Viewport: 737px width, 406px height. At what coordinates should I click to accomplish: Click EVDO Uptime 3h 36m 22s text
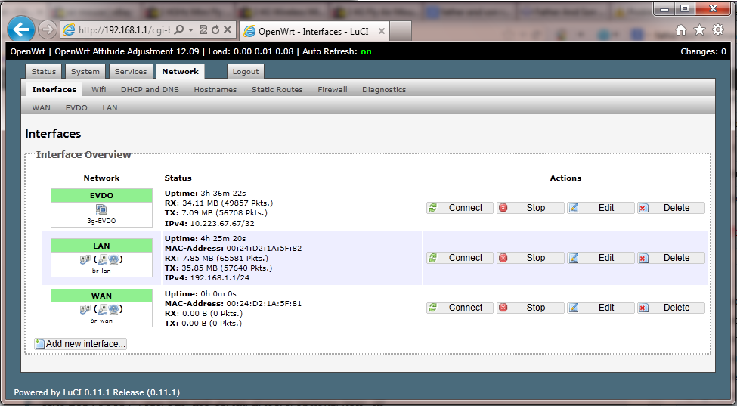click(x=205, y=193)
